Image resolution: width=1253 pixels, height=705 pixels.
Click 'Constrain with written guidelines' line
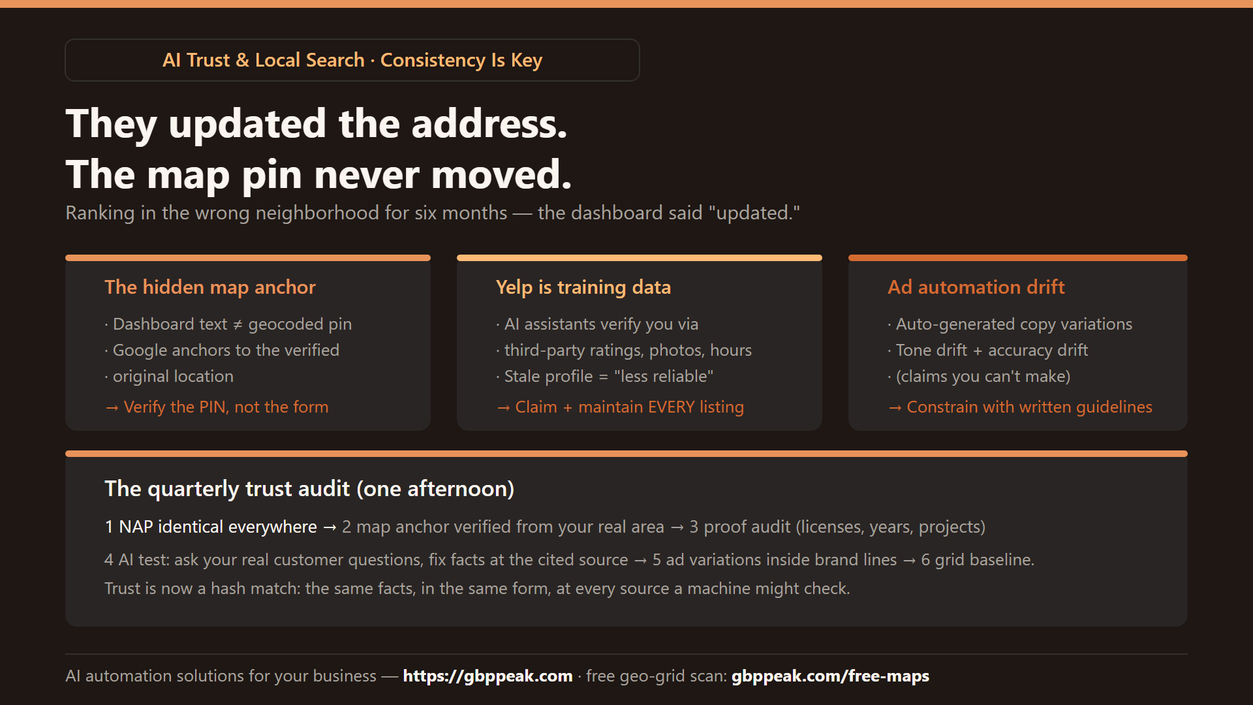click(1020, 407)
